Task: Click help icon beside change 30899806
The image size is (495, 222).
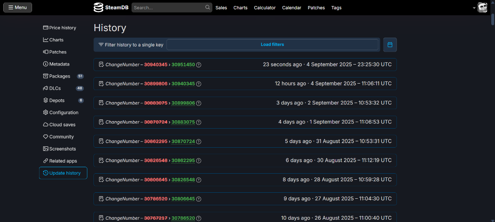Action: (199, 103)
